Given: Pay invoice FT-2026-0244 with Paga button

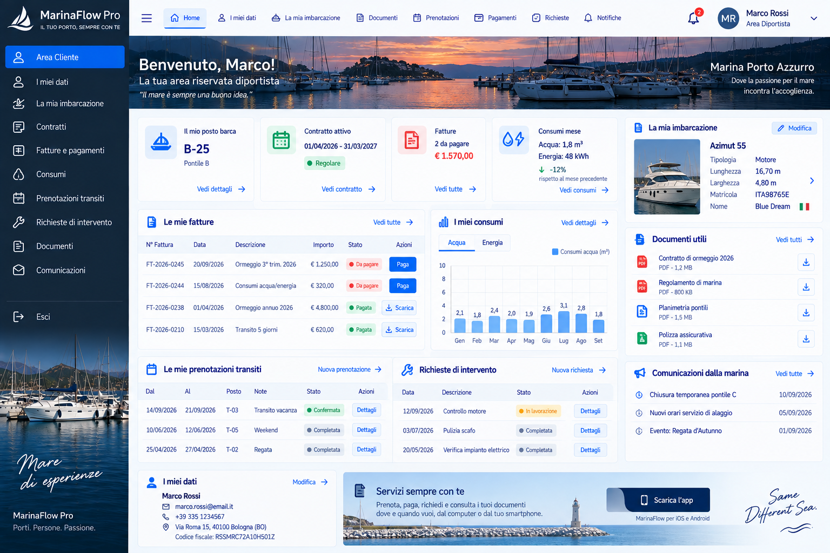Looking at the screenshot, I should coord(403,286).
